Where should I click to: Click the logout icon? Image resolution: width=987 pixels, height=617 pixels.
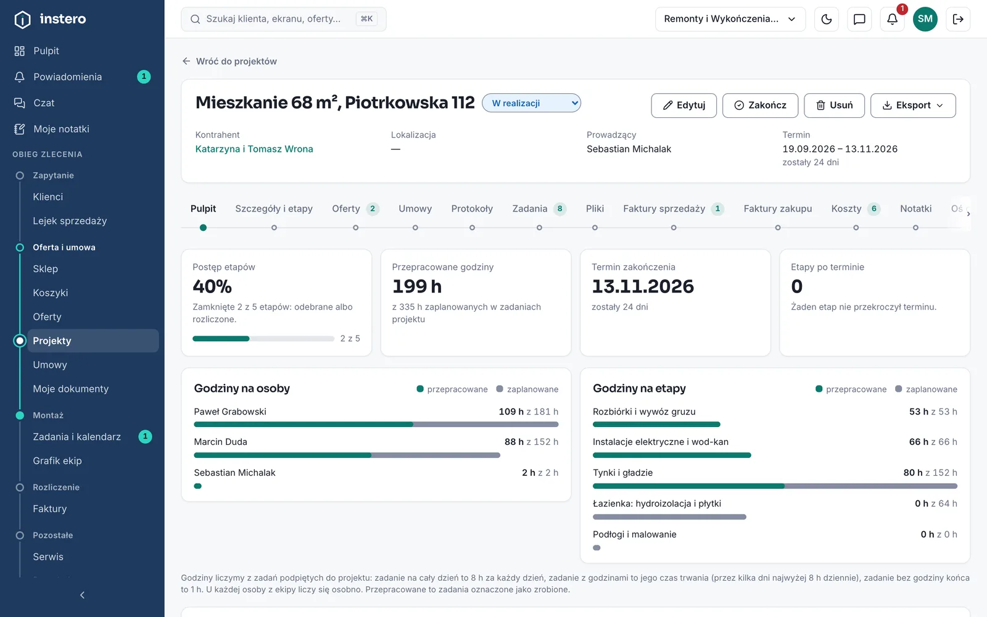click(x=958, y=19)
